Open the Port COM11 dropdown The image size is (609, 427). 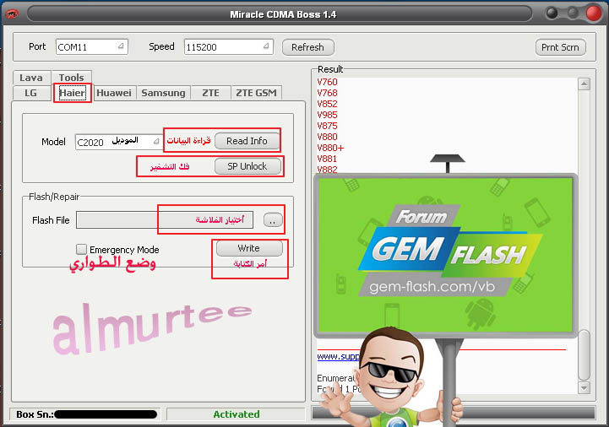[92, 47]
